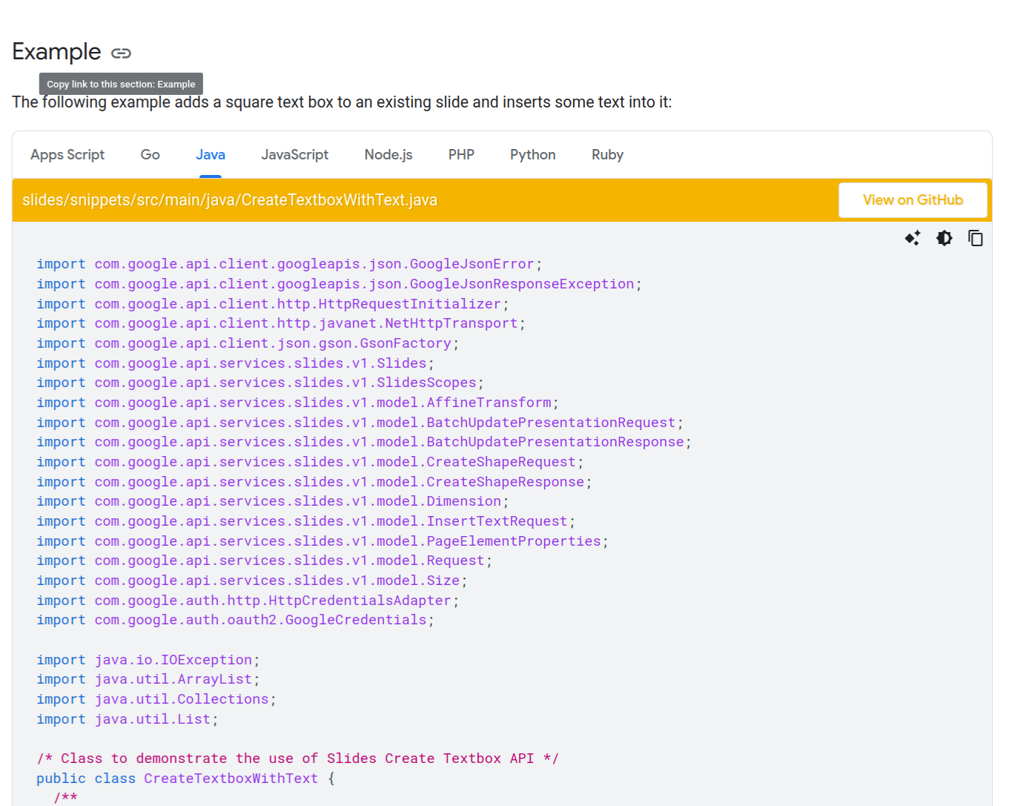Screen dimensions: 1009x806
Task: Click the sparkle AI explain-code icon
Action: pos(913,238)
